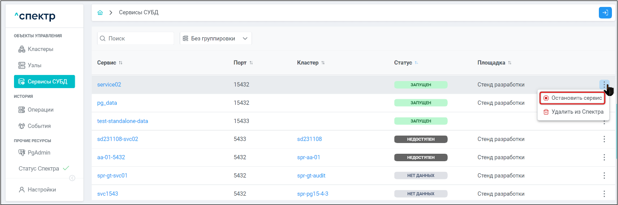Click the logout icon button top right
Viewport: 618px width, 205px height.
(x=605, y=13)
